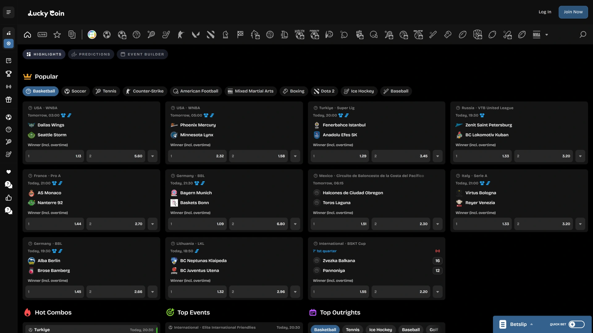
Task: Open the heart favorites icon in sidebar
Action: point(9,172)
